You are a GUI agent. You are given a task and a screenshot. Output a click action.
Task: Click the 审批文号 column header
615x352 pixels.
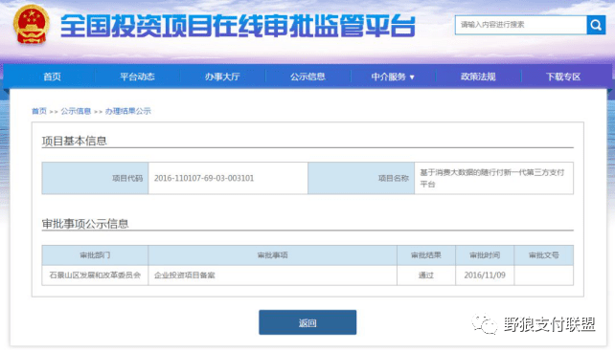pyautogui.click(x=543, y=255)
